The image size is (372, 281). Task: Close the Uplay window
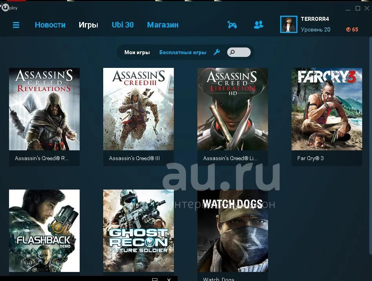pyautogui.click(x=367, y=8)
